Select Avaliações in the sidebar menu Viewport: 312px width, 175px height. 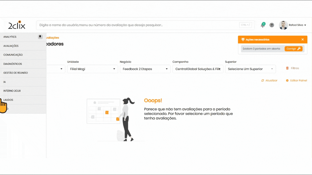point(11,46)
